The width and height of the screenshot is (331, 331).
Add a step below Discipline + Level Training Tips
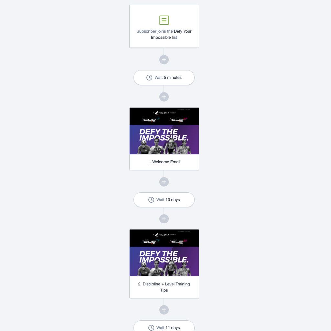pos(164,310)
